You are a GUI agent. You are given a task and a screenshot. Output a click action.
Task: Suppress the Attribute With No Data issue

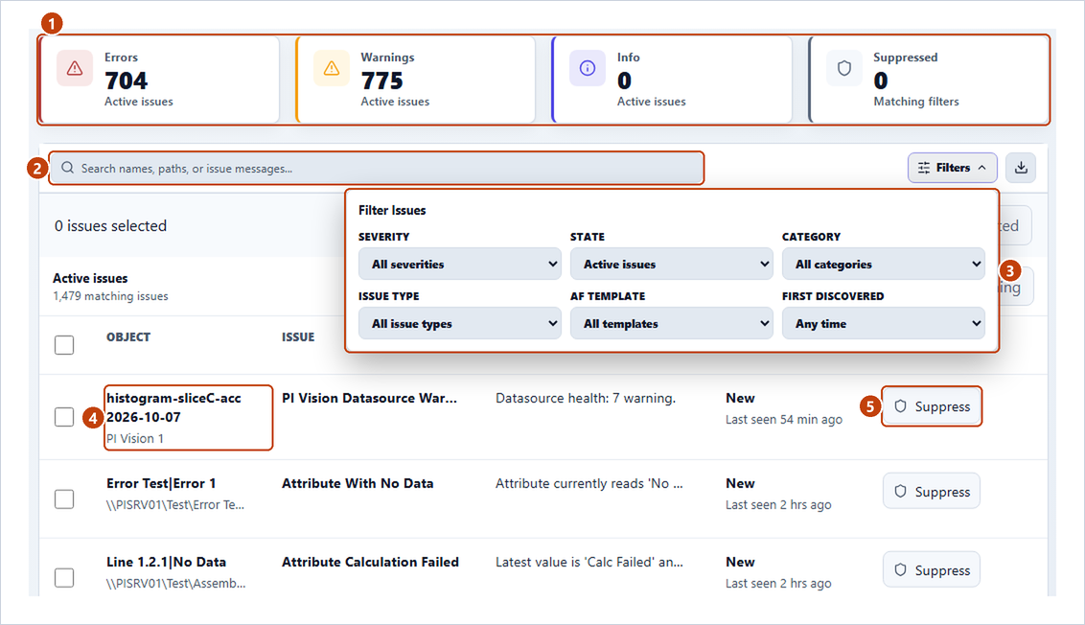932,492
